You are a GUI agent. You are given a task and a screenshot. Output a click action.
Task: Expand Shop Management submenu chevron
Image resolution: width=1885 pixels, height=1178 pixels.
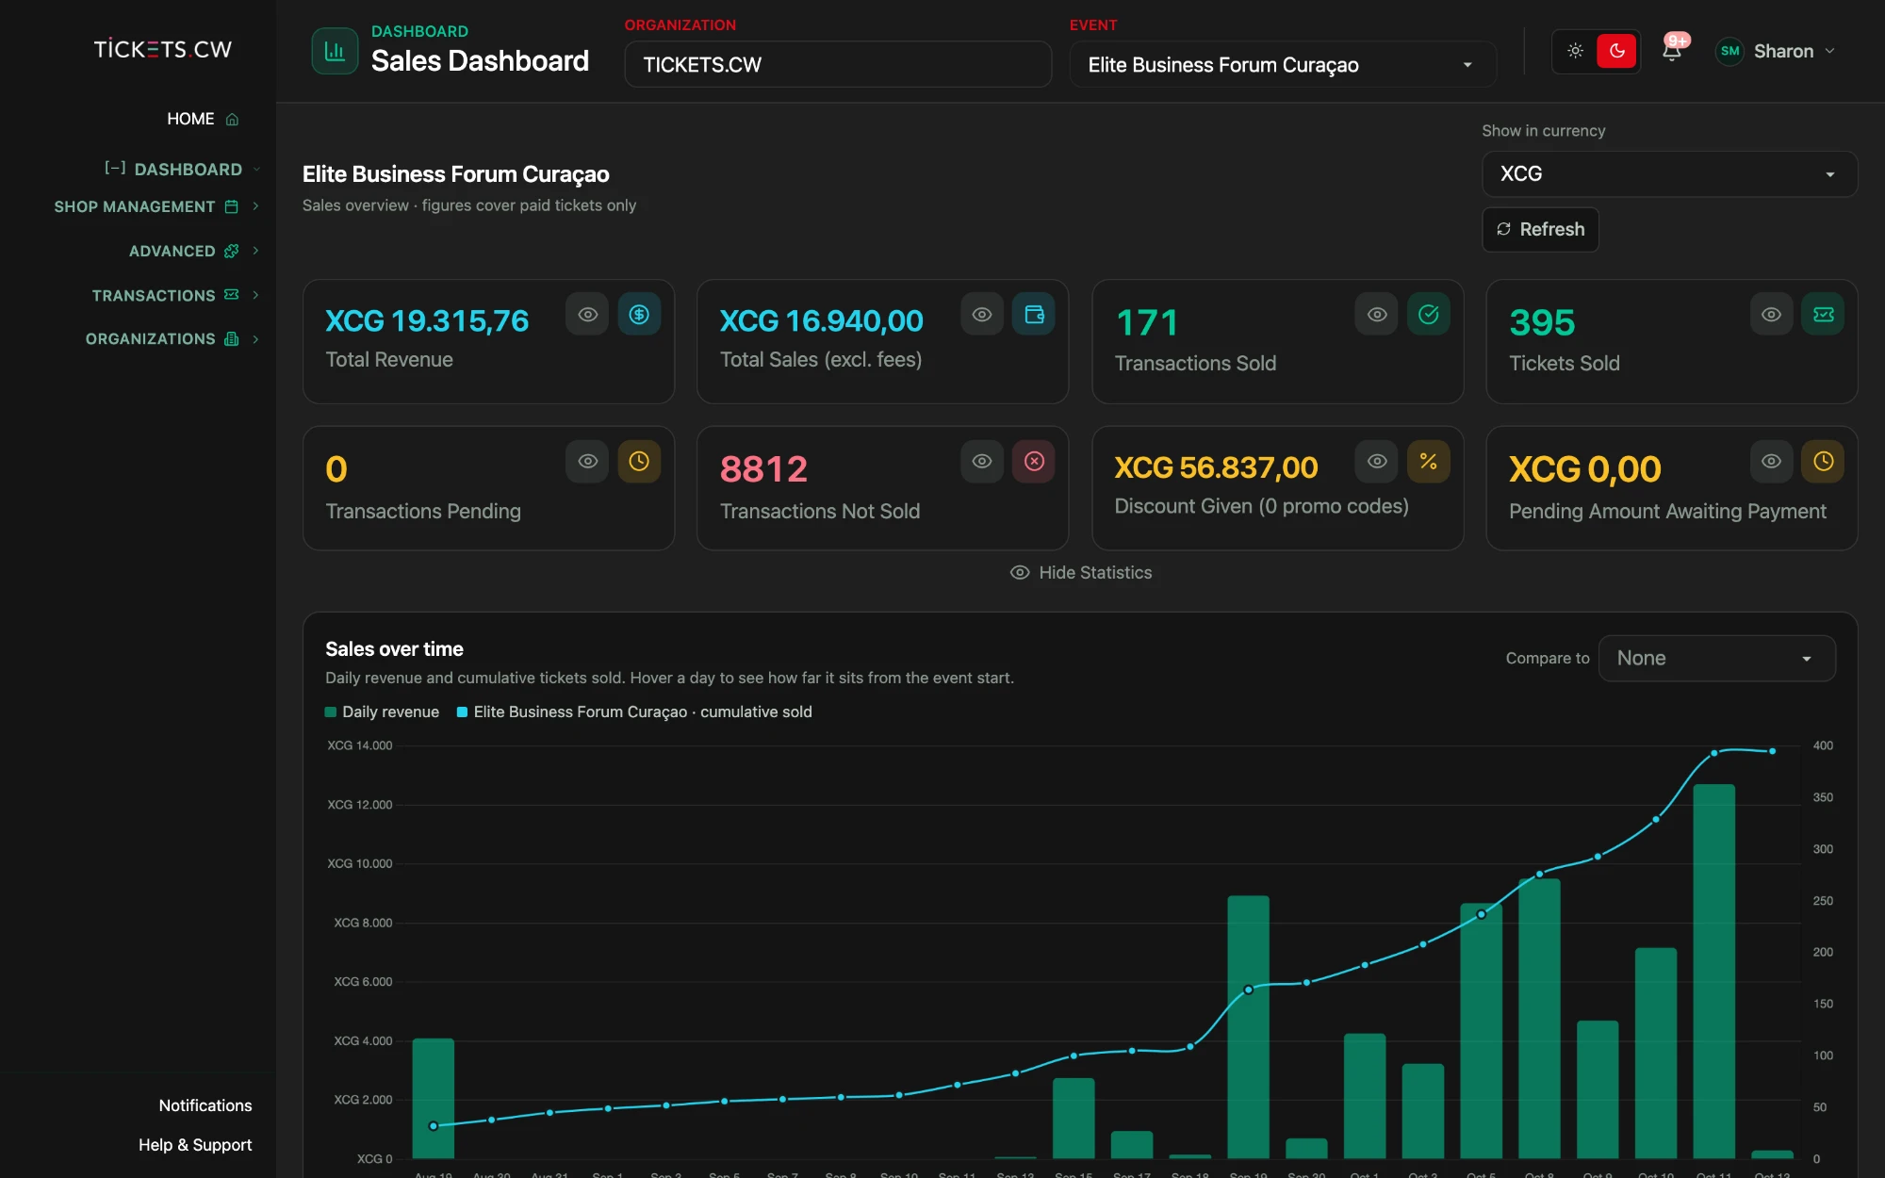coord(255,206)
